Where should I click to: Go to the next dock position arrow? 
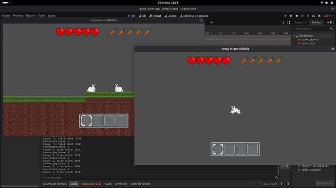tap(331, 22)
